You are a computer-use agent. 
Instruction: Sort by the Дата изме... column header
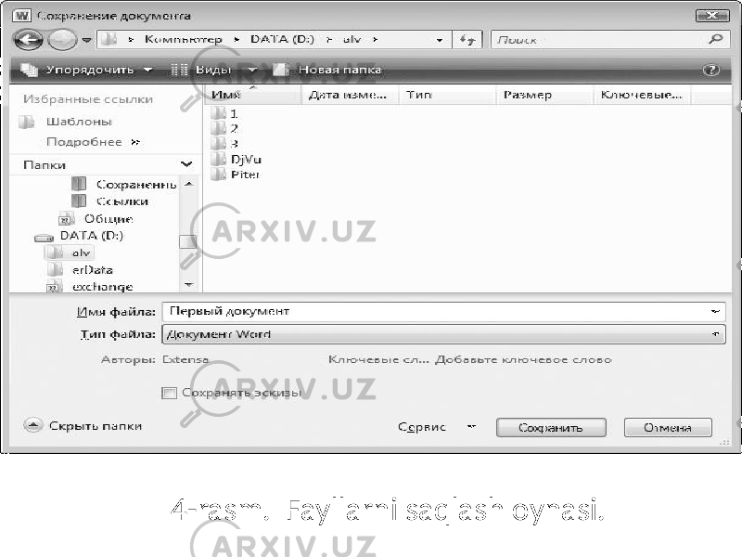tap(351, 95)
